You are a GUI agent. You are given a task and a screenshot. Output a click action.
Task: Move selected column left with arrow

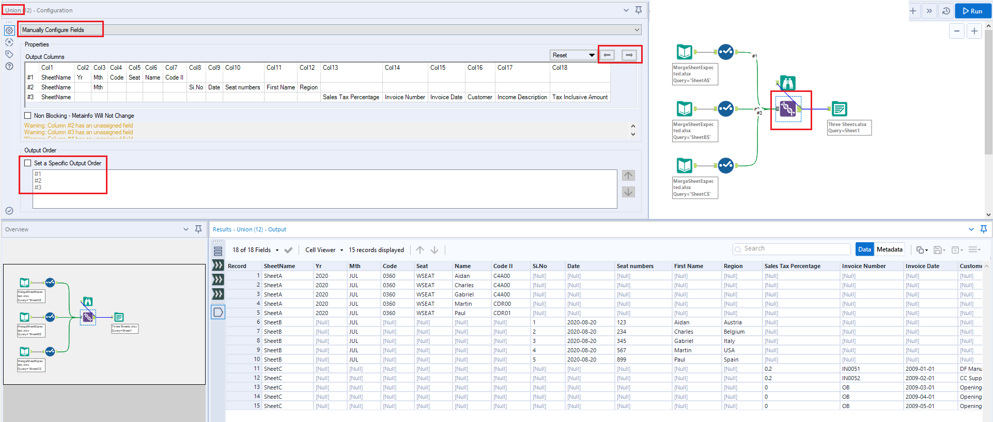(608, 55)
